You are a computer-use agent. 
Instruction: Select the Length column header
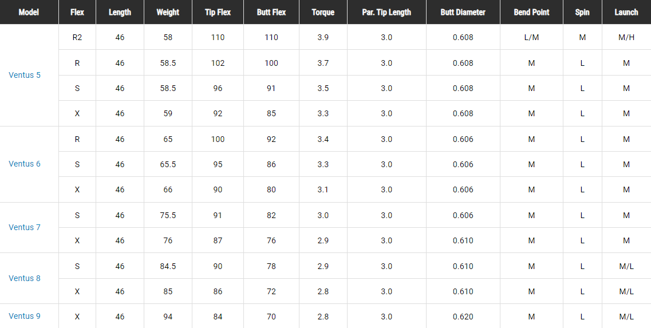click(120, 12)
